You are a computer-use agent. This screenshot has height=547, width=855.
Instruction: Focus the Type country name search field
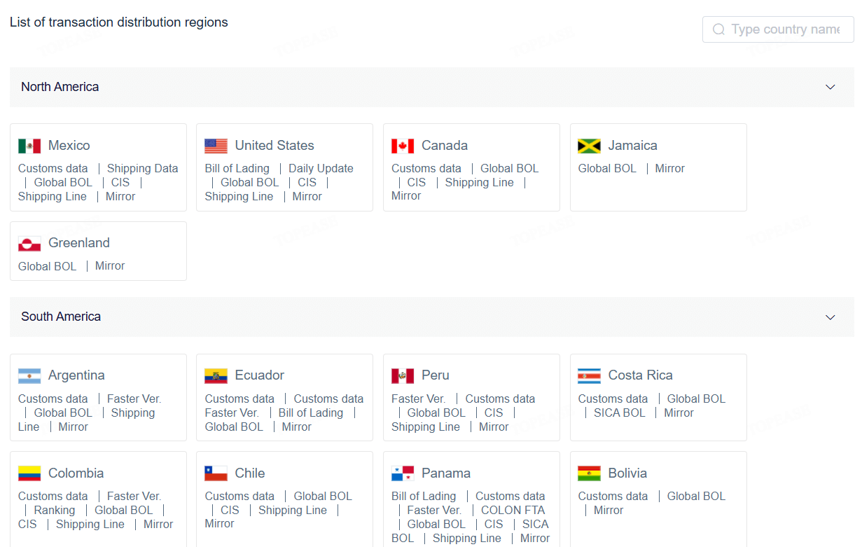778,29
